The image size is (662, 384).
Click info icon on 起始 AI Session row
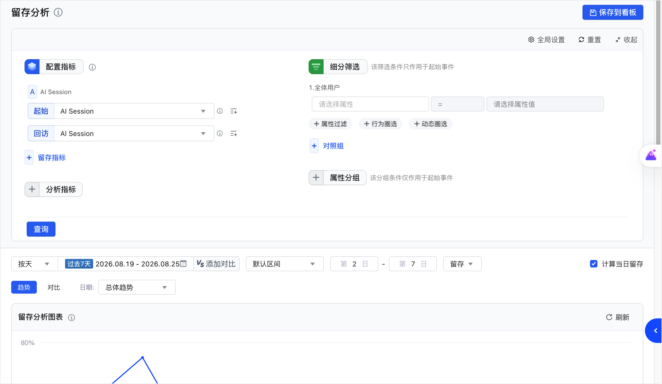click(220, 111)
